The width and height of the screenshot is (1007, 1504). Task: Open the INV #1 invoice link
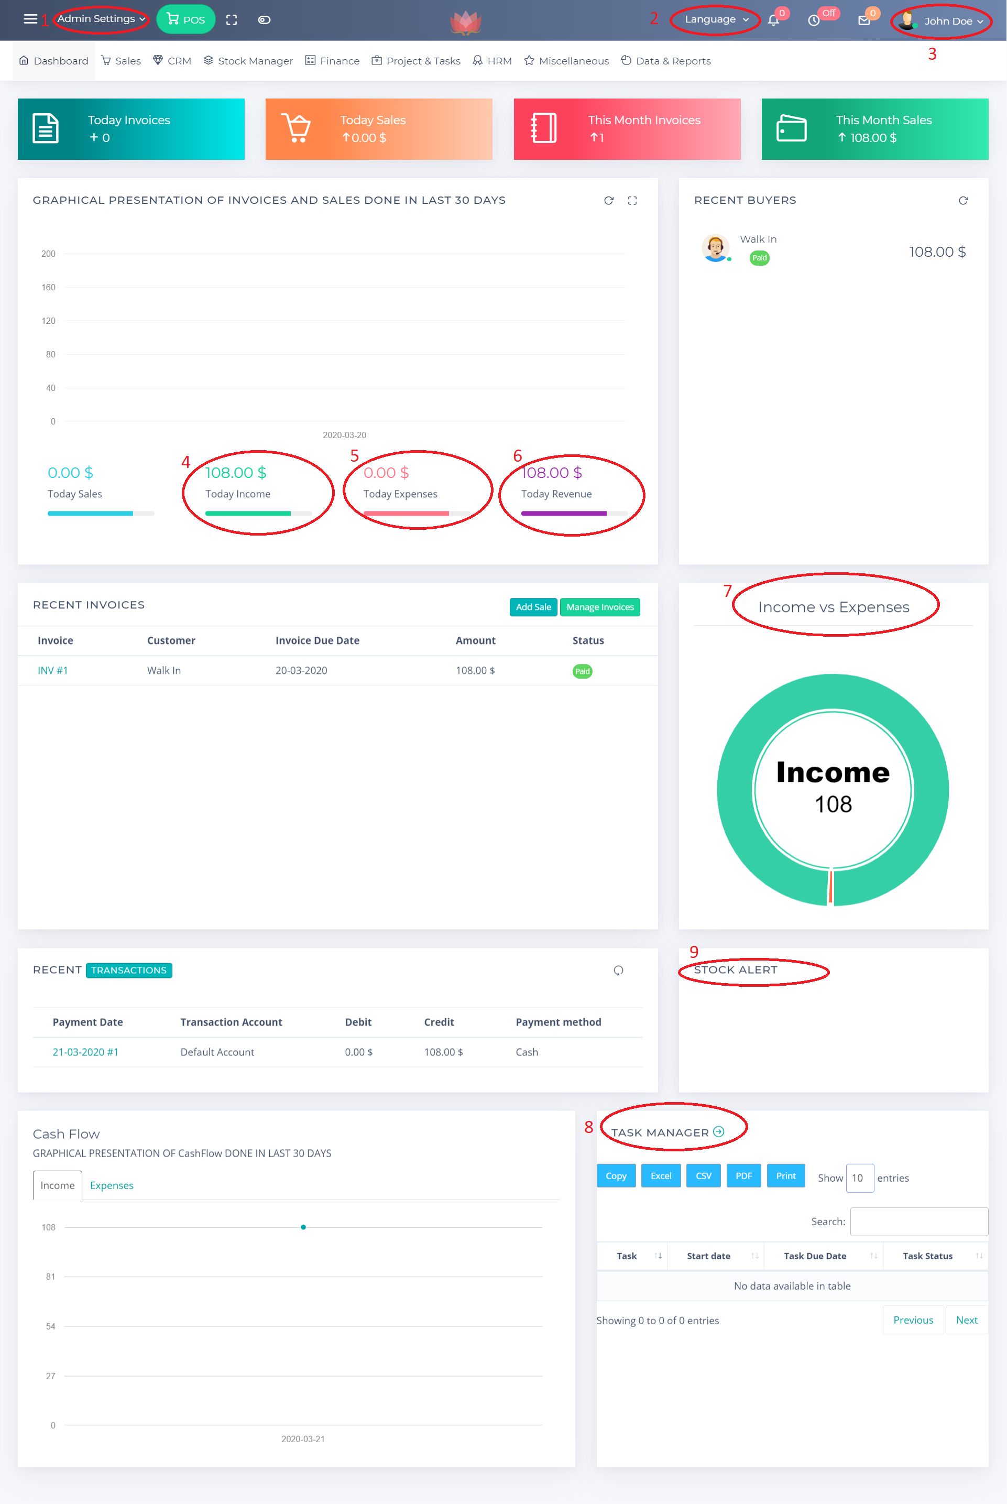pos(53,670)
